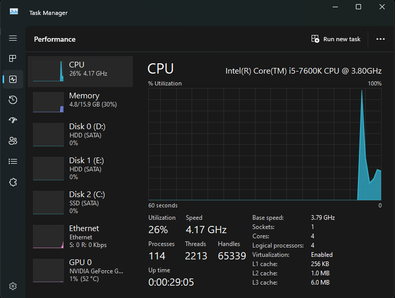395x298 pixels.
Task: Show Disk 1 (E:) performance
Action: [x=80, y=169]
